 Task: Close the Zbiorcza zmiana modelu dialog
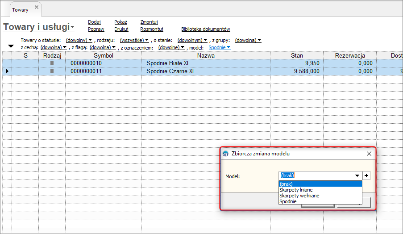point(369,154)
